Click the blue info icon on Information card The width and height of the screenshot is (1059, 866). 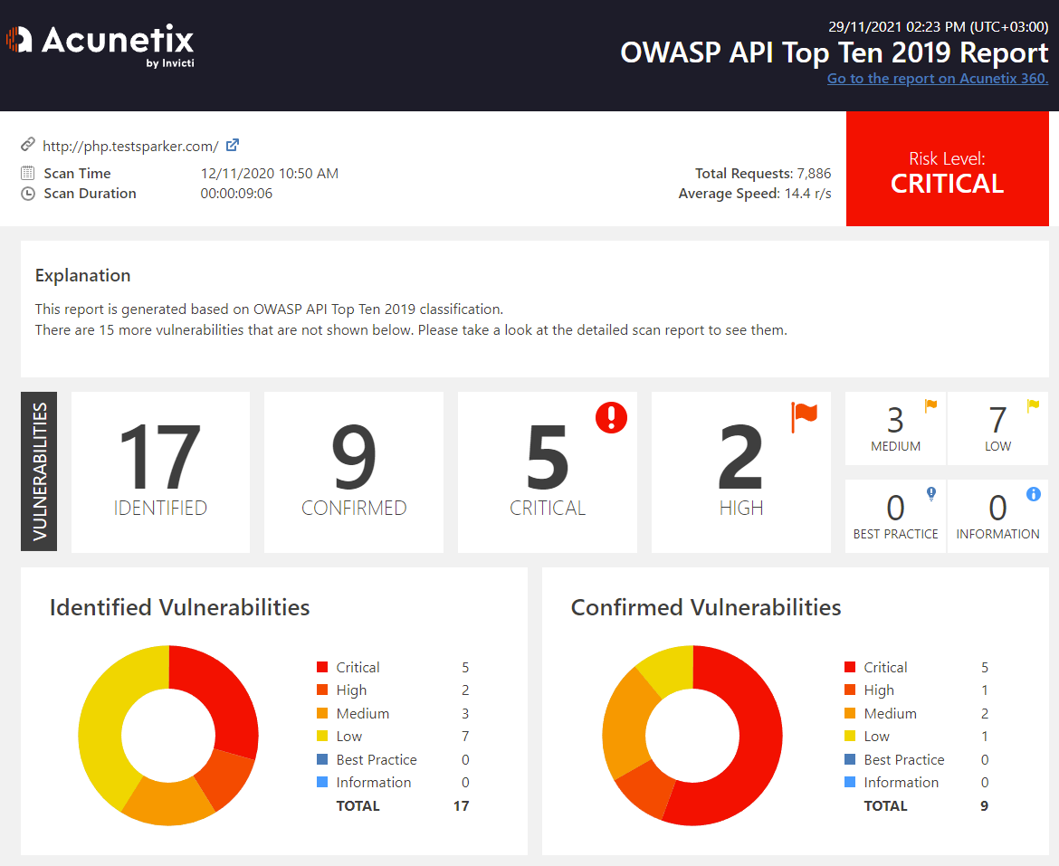[x=1034, y=494]
